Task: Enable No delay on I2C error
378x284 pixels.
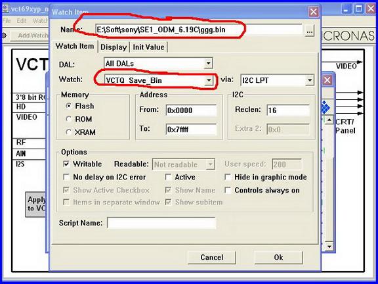Action: click(66, 177)
